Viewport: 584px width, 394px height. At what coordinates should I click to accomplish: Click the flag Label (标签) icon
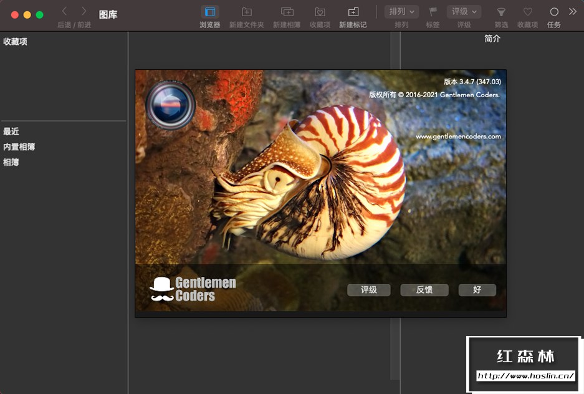coord(433,12)
